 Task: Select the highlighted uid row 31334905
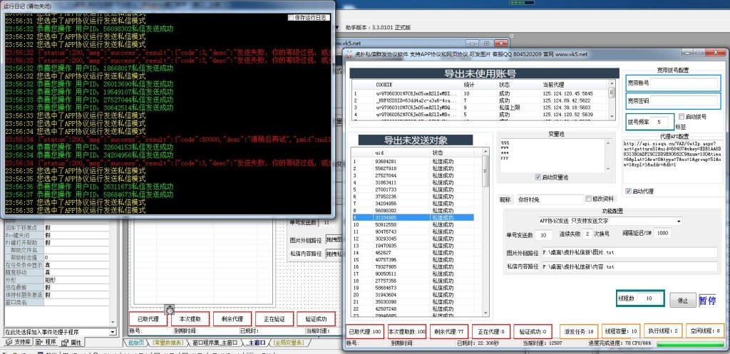point(413,217)
